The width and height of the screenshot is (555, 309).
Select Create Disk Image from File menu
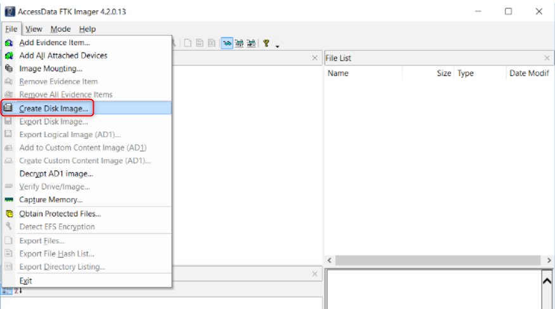(54, 108)
